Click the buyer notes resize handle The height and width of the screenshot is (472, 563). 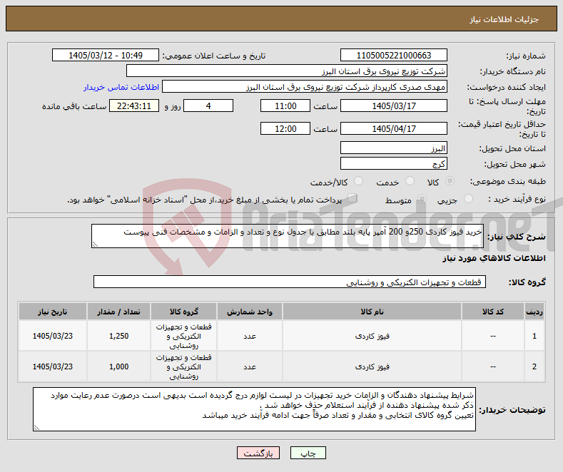coord(36,428)
